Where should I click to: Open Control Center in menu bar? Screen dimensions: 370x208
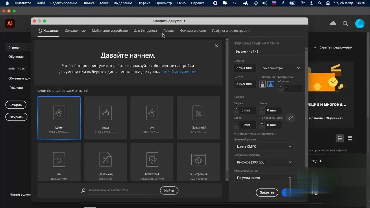328,3
